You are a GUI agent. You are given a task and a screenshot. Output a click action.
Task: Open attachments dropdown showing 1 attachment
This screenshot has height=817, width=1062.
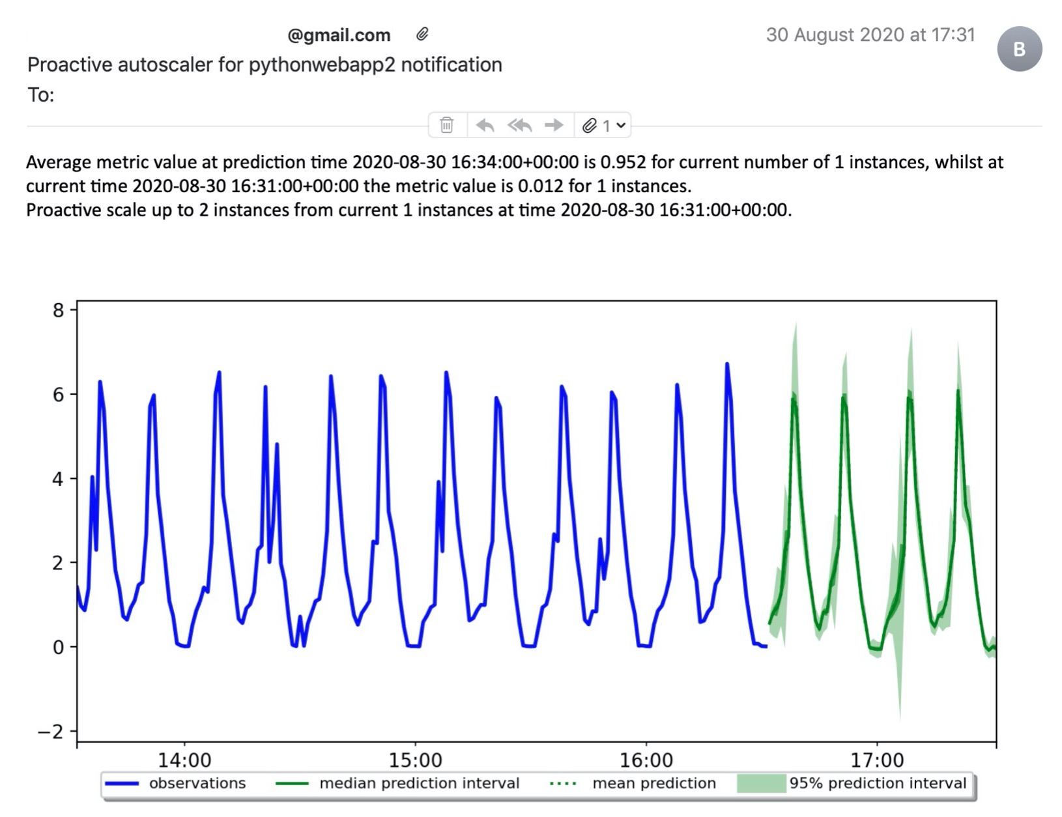pyautogui.click(x=604, y=125)
